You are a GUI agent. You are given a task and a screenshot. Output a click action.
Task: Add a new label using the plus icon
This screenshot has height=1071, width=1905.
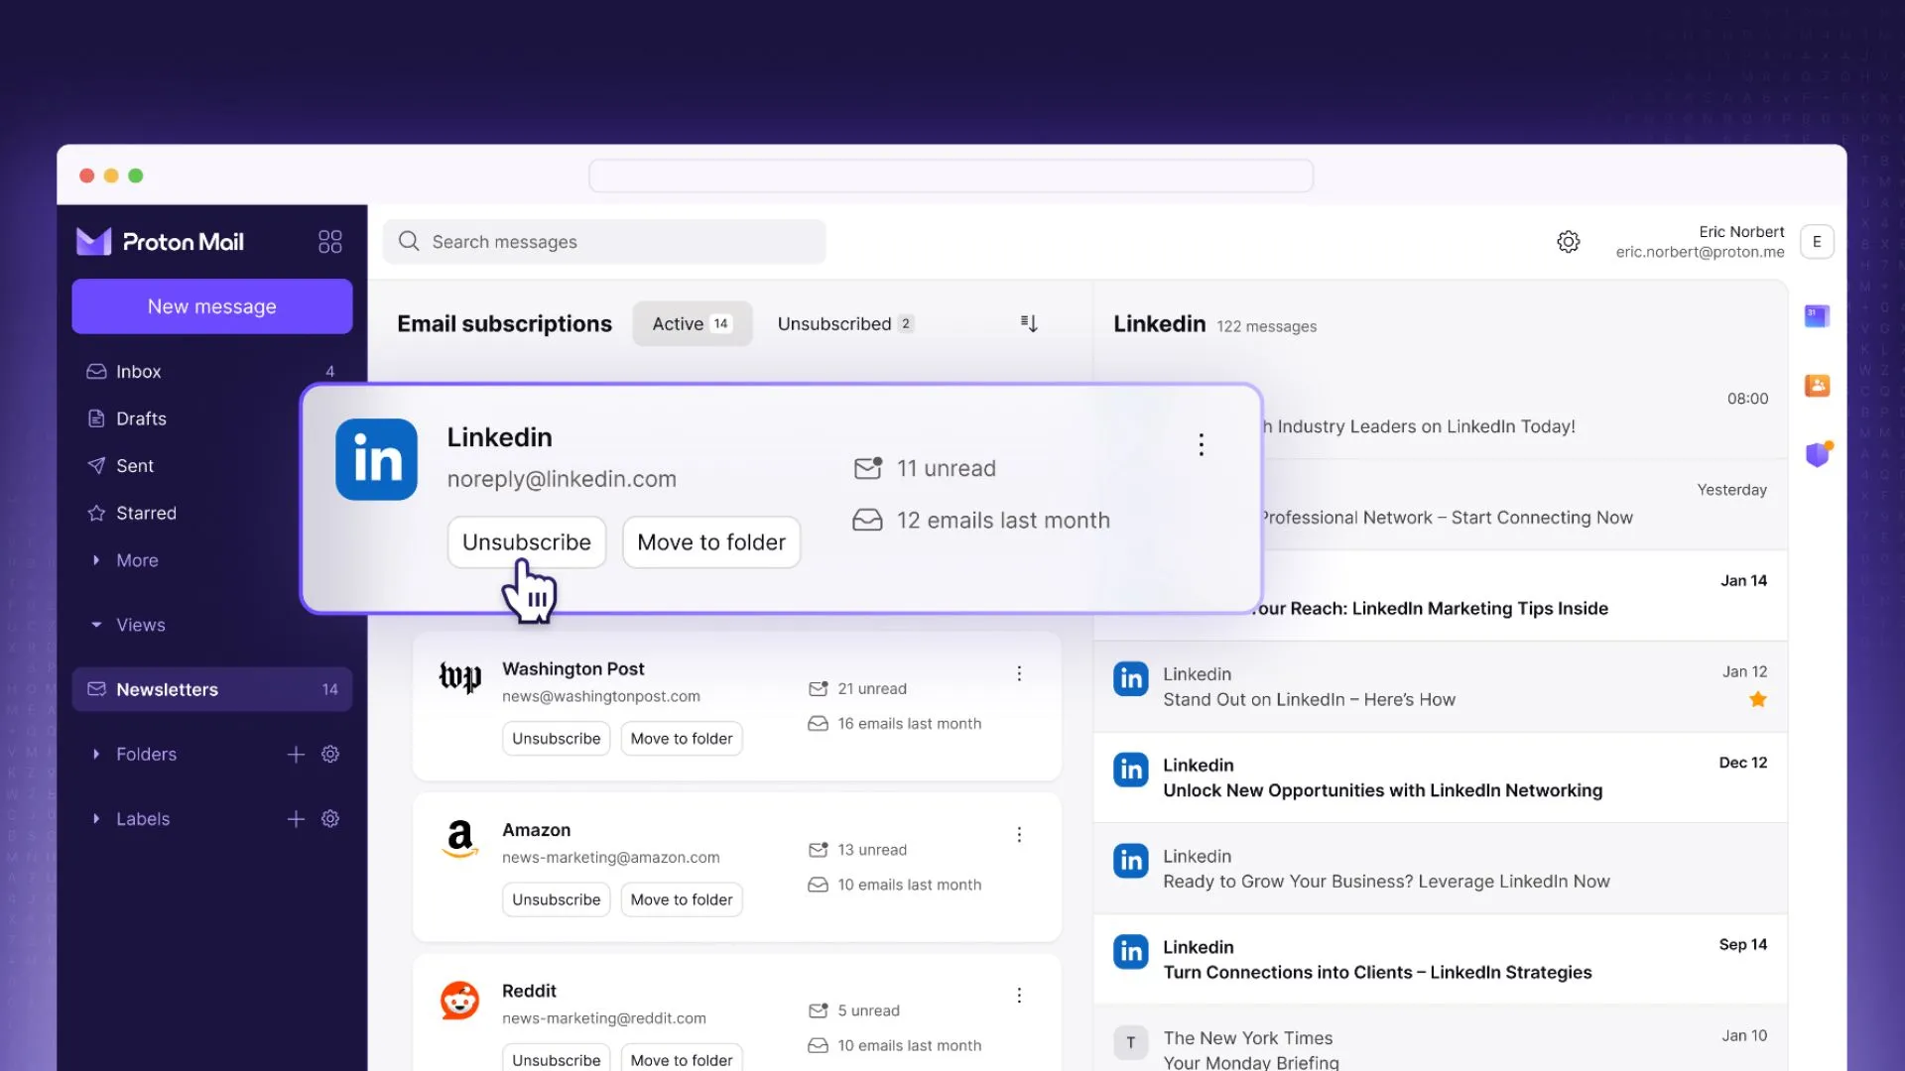(295, 818)
